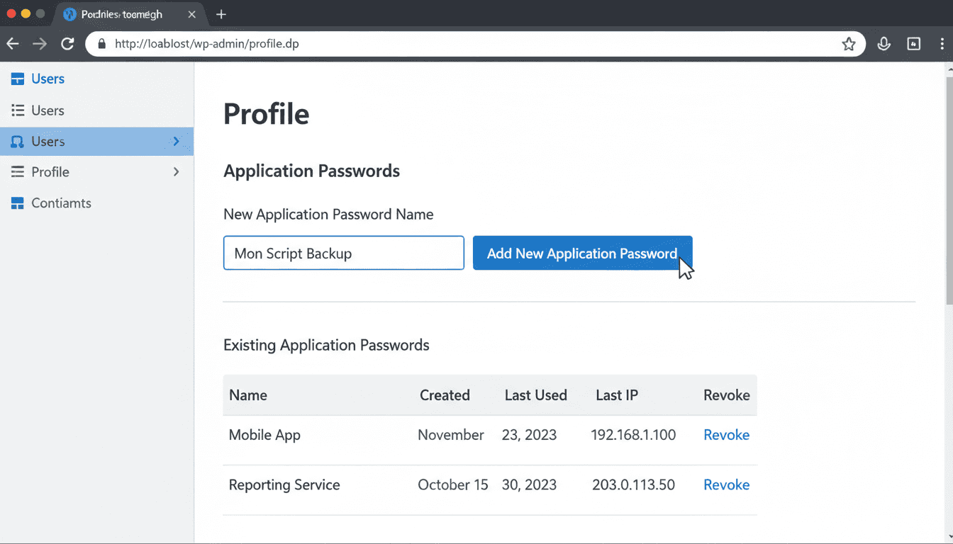The width and height of the screenshot is (953, 544).
Task: Click the Last IP column header
Action: coord(617,395)
